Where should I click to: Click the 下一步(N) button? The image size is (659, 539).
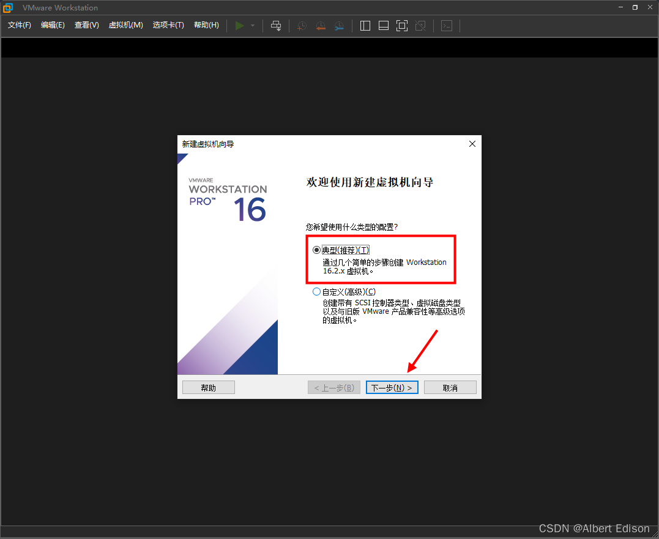pos(392,387)
